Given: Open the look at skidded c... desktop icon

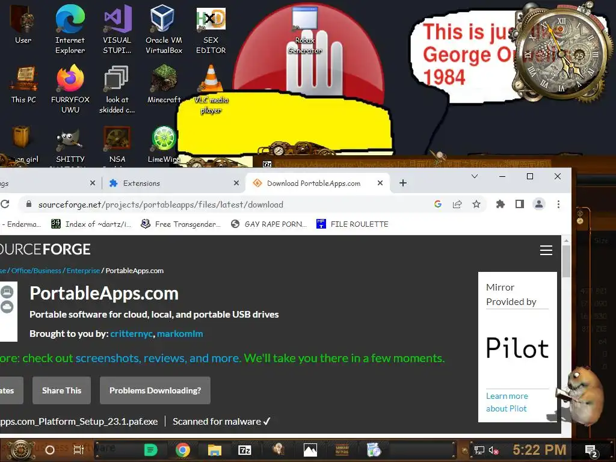Looking at the screenshot, I should (x=117, y=89).
